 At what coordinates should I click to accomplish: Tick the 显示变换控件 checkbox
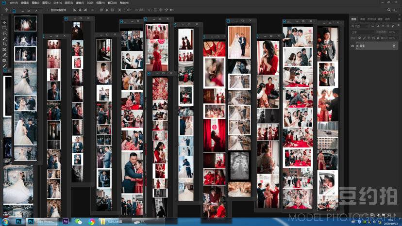49,10
